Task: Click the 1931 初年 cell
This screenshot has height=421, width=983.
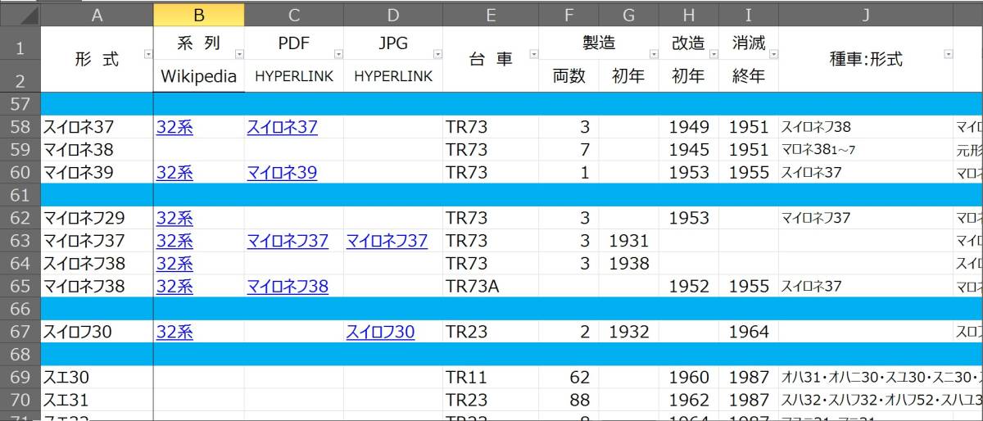Action: point(628,241)
